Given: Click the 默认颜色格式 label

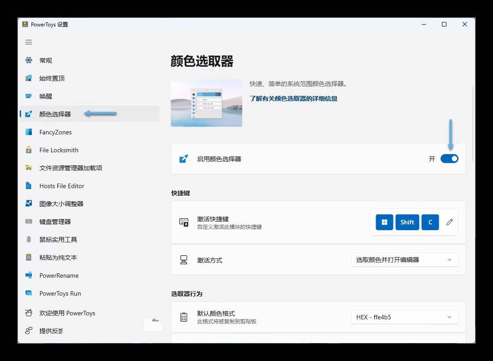Looking at the screenshot, I should click(216, 314).
